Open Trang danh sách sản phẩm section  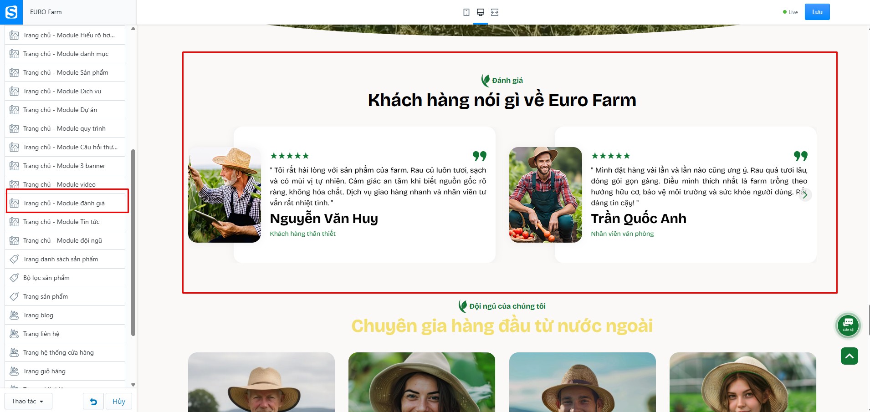[x=65, y=259]
